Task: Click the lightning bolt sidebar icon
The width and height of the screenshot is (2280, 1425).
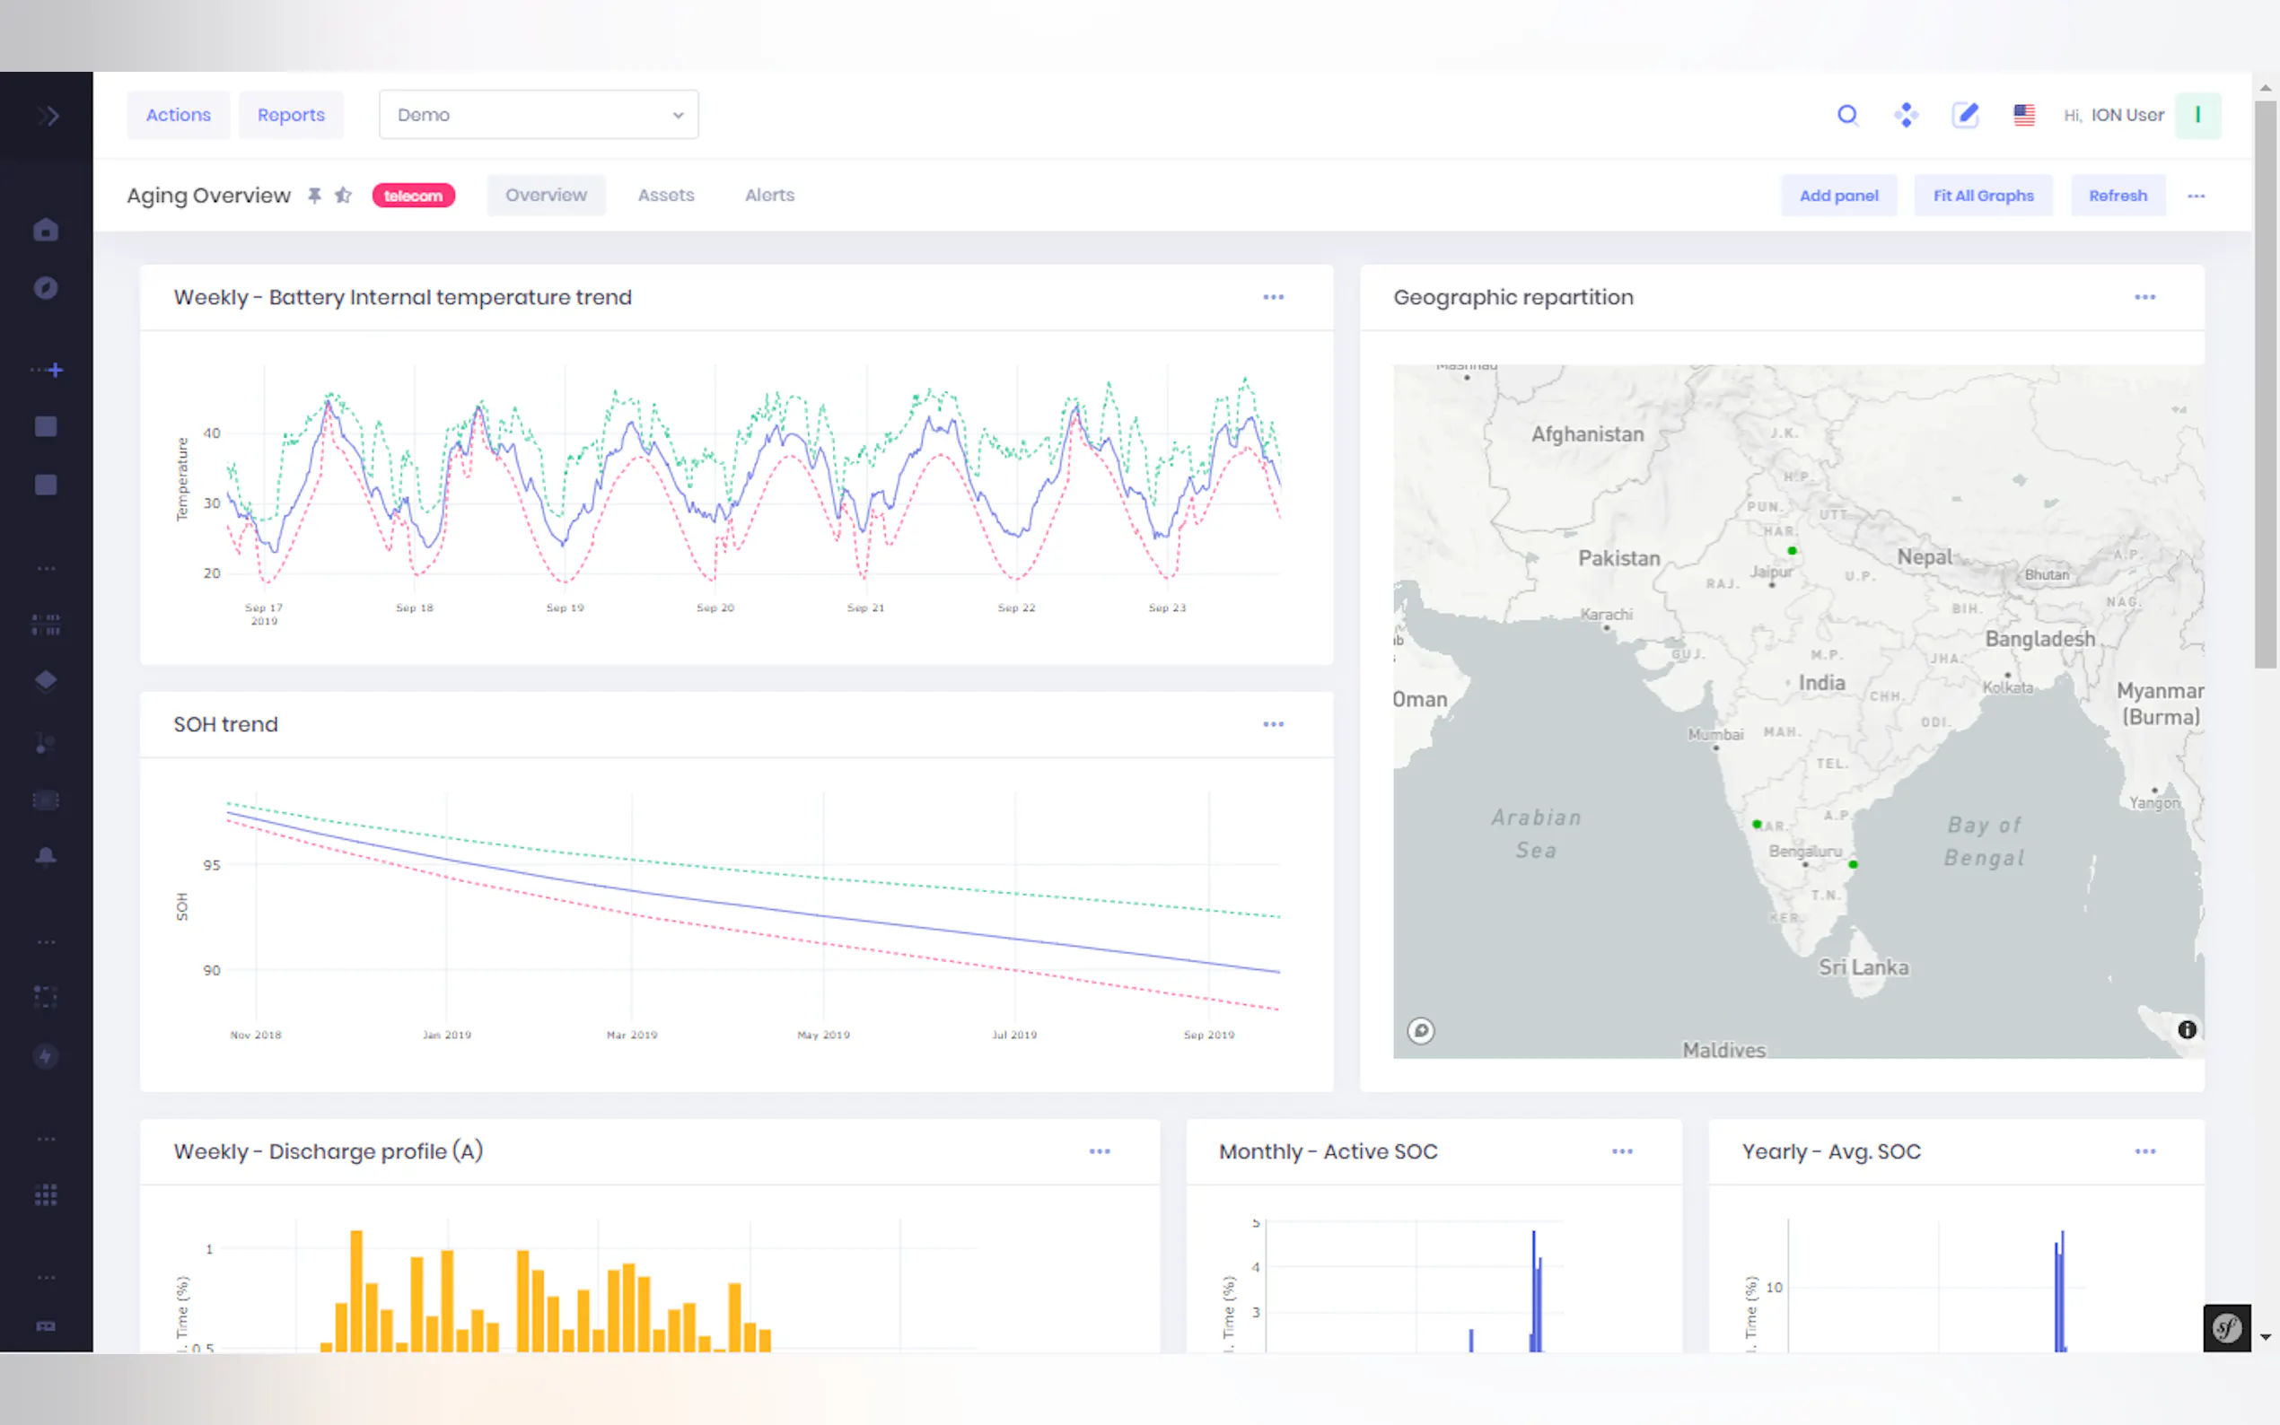Action: [45, 1055]
